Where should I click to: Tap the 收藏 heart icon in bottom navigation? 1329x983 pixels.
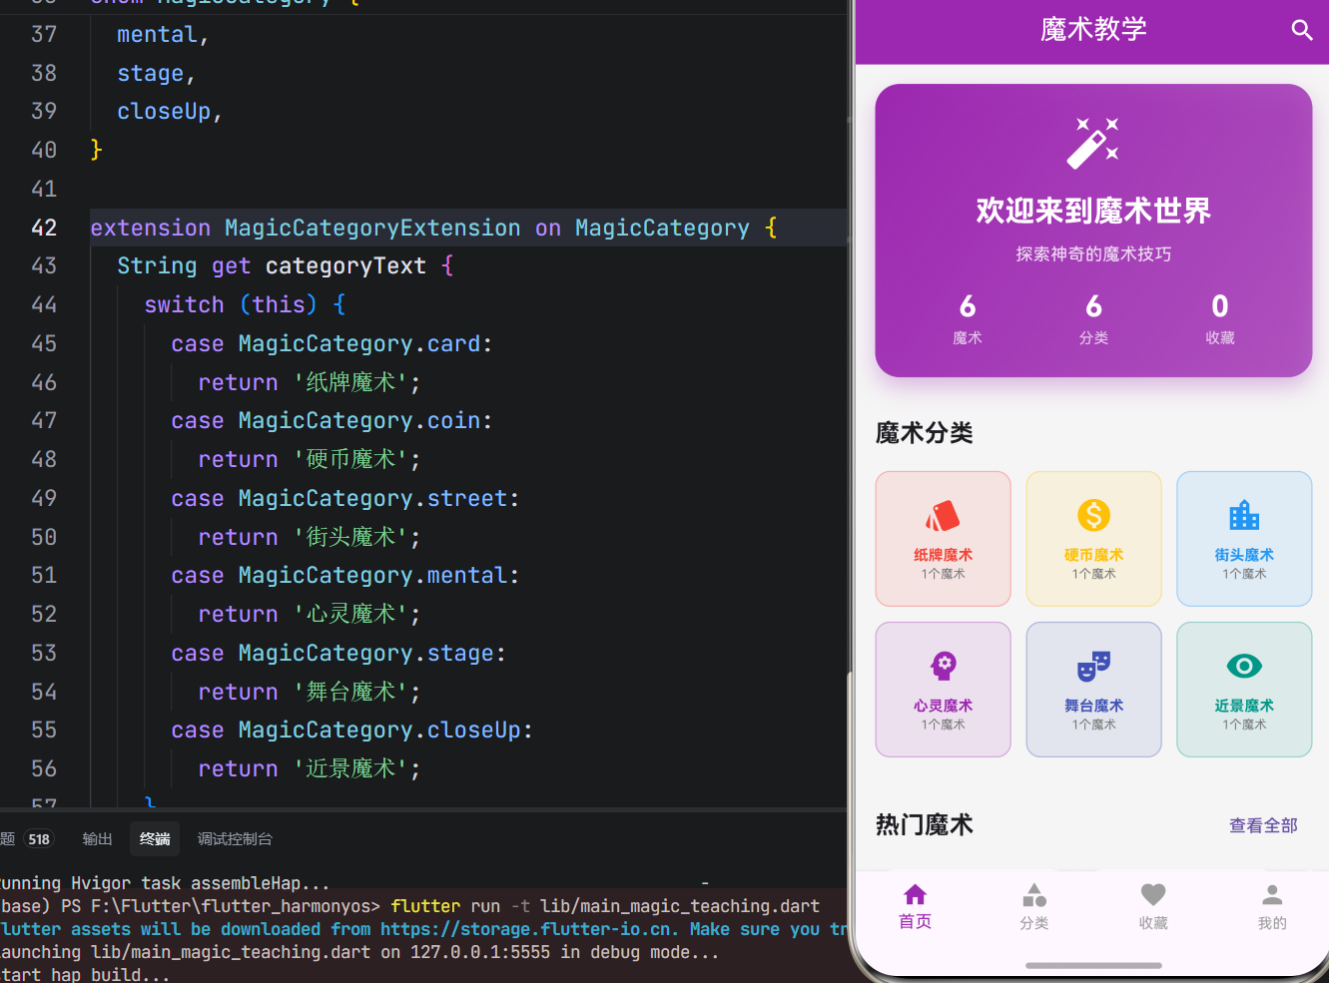1152,894
